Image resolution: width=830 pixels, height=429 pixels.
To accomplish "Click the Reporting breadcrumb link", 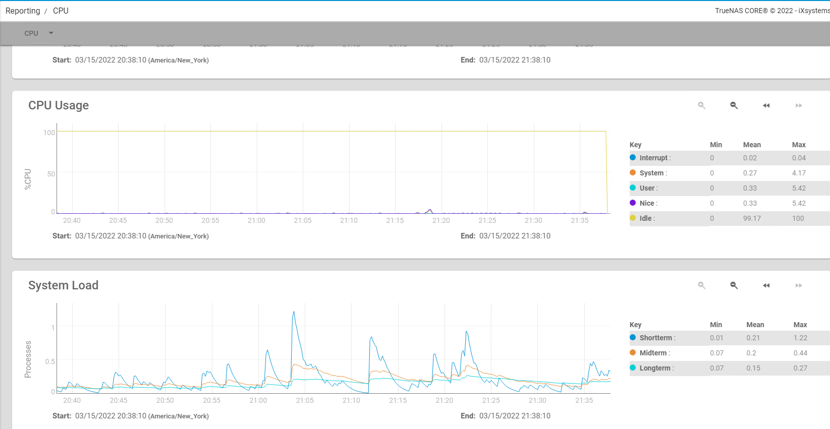I will click(23, 11).
